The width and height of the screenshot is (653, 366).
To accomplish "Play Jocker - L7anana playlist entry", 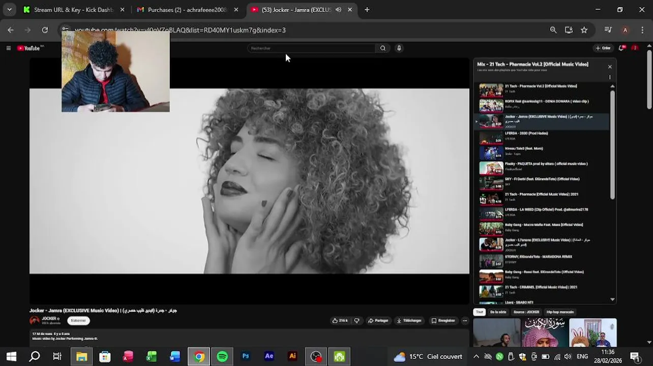I will [542, 244].
